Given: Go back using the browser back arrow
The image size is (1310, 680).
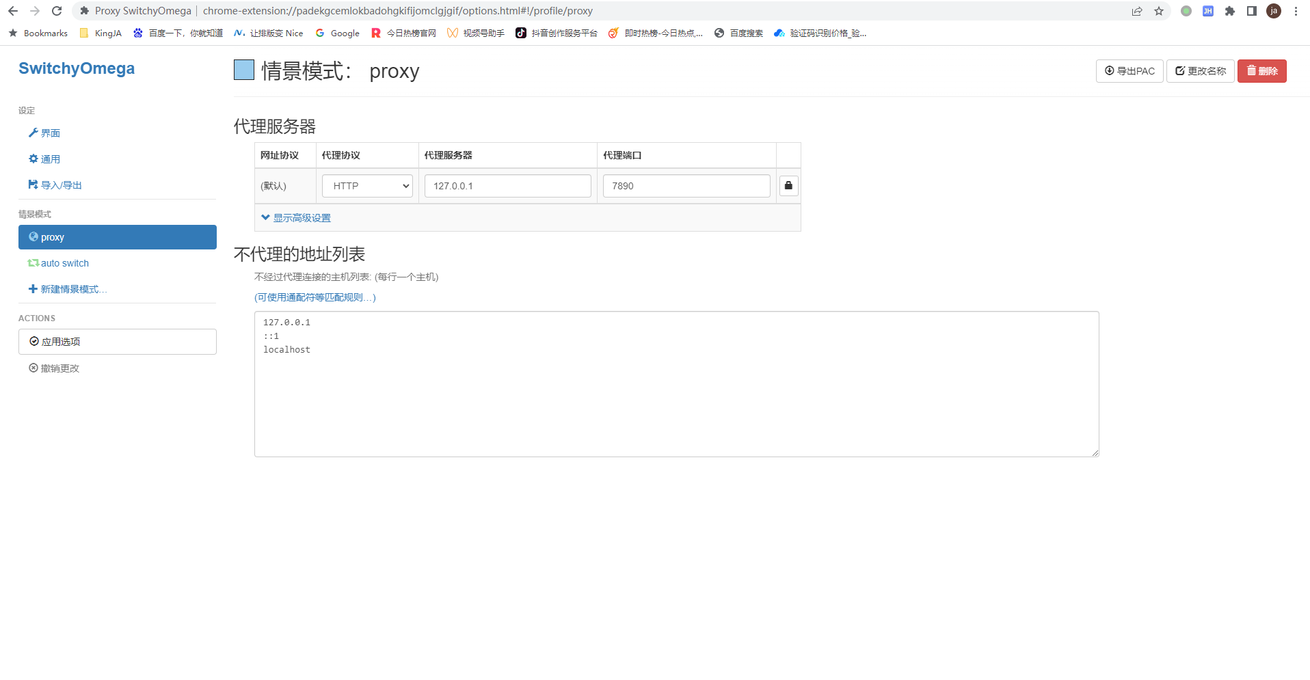Looking at the screenshot, I should [13, 11].
